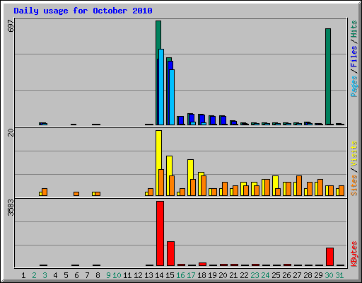Select the orange Sites bar for day 6
The width and height of the screenshot is (362, 283).
point(76,194)
